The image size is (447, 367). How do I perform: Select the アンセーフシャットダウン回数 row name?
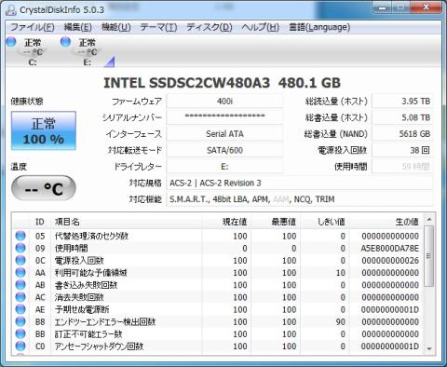(99, 346)
